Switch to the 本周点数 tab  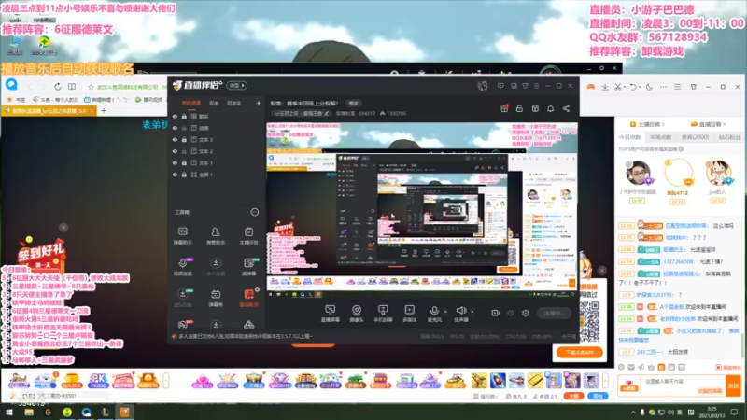(660, 137)
